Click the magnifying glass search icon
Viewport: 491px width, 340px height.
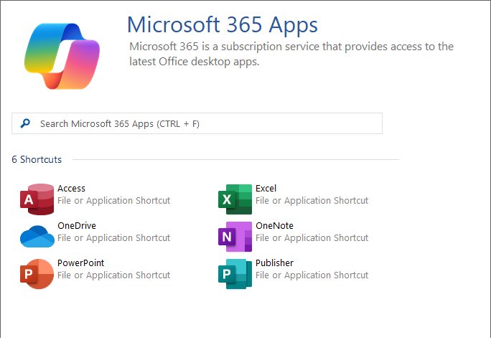pyautogui.click(x=26, y=123)
